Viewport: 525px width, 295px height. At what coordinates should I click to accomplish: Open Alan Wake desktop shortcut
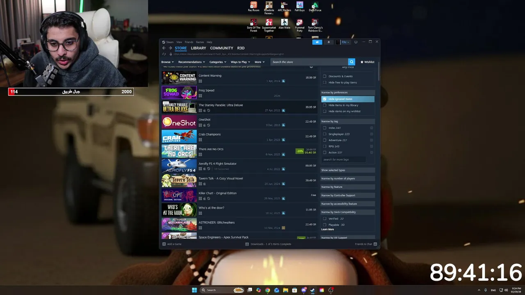tap(284, 24)
